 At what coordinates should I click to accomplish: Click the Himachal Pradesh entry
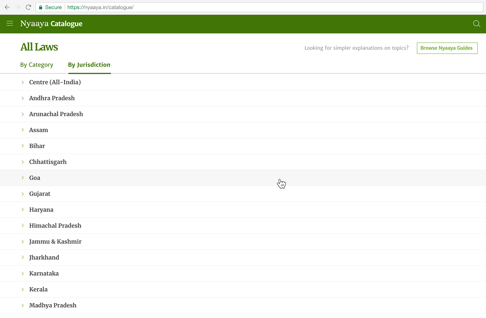click(55, 226)
